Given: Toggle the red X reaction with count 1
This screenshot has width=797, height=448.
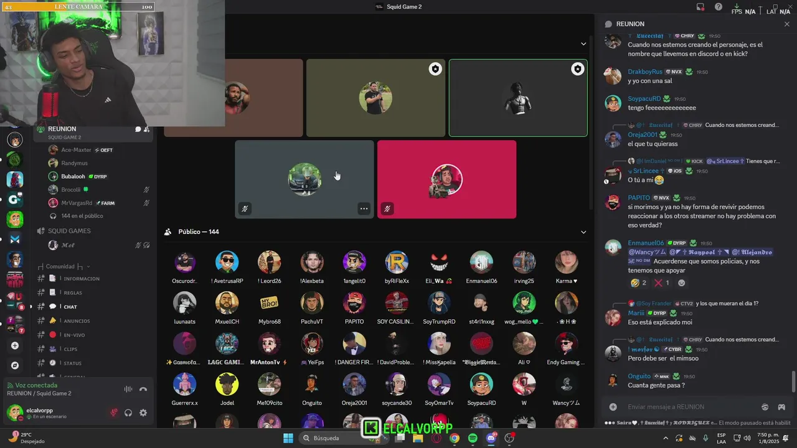Looking at the screenshot, I should (x=663, y=283).
